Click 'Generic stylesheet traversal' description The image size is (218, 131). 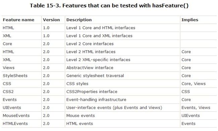(95, 76)
